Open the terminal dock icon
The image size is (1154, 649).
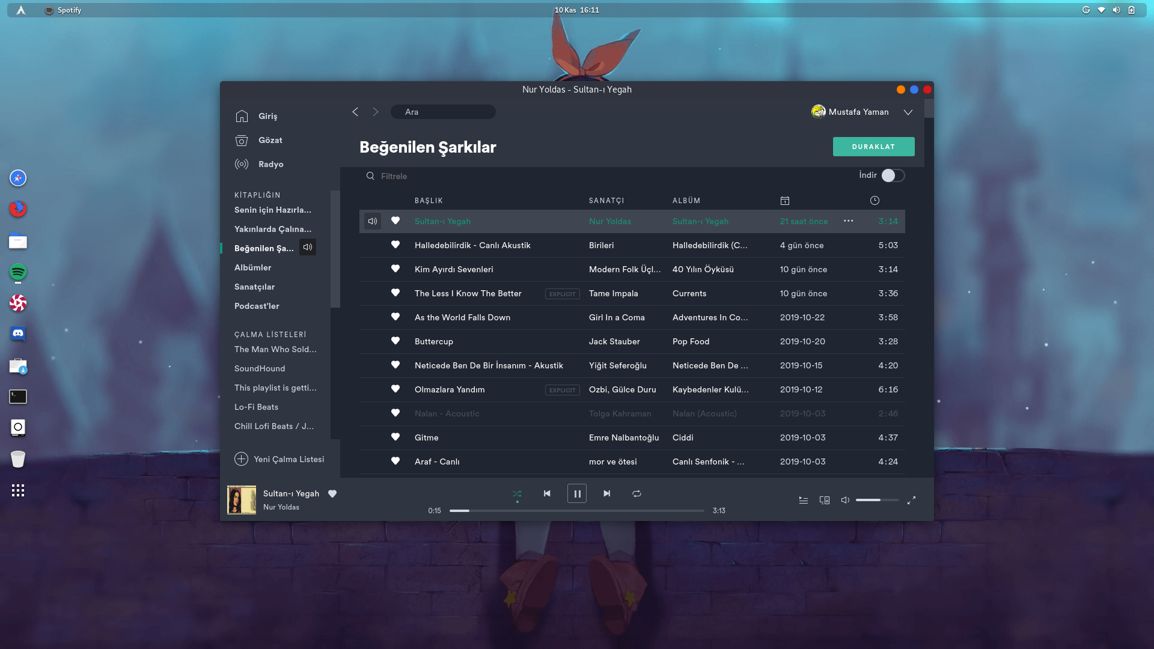[18, 397]
